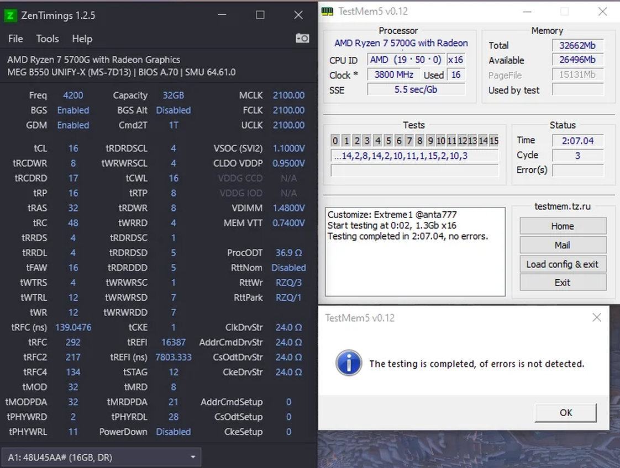Click the Mail button in TestMem5
The width and height of the screenshot is (620, 468).
563,245
